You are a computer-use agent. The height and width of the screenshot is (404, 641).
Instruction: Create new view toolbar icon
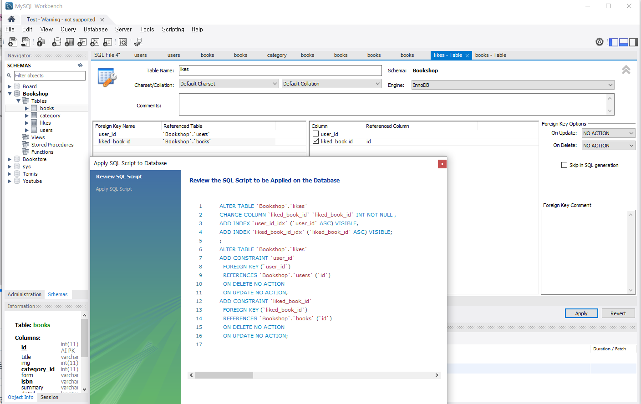(82, 42)
